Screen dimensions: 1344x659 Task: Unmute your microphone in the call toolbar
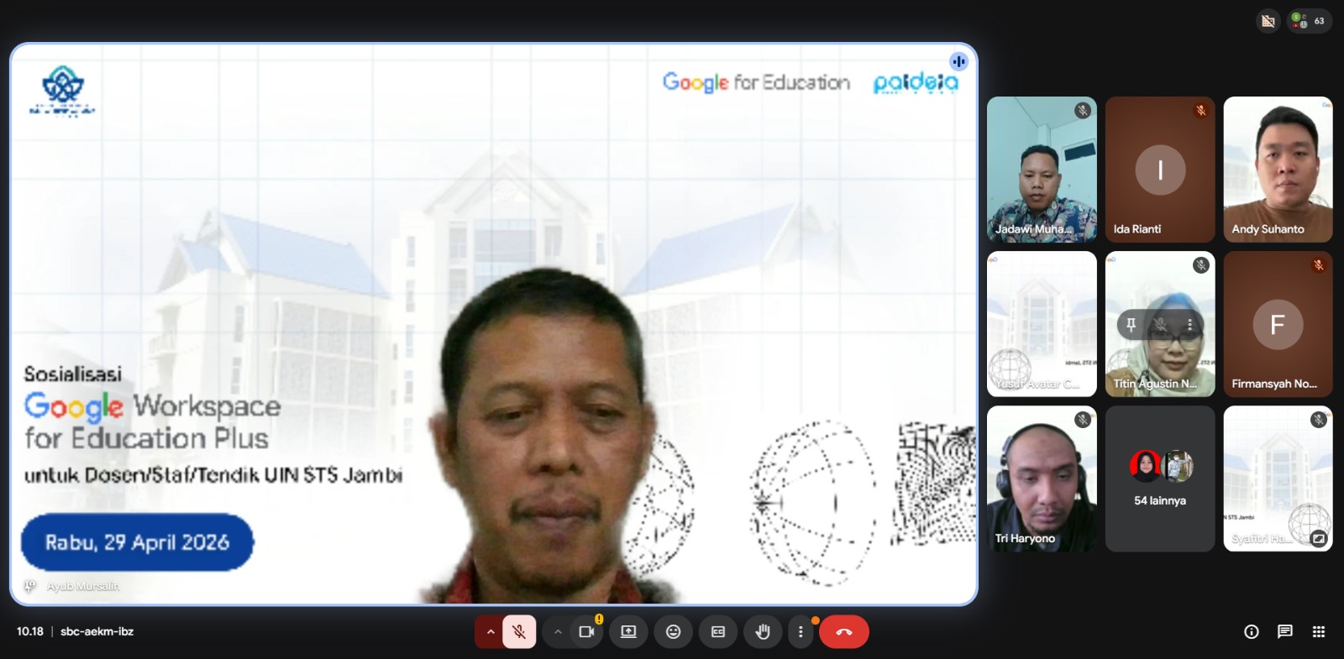tap(519, 632)
